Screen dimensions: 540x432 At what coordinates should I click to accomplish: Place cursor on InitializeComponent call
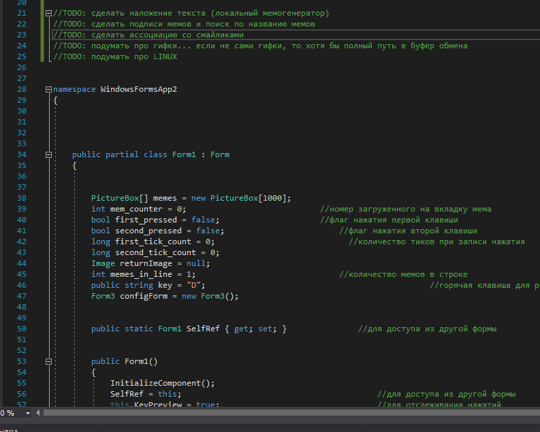tap(157, 383)
